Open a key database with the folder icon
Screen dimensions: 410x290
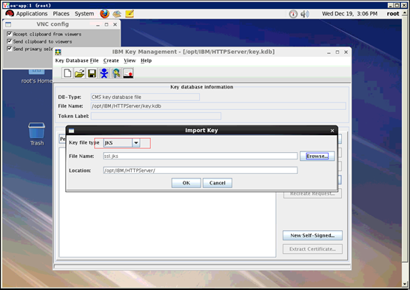tap(79, 73)
